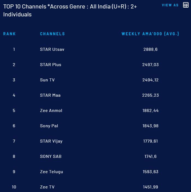Click rank number 5 in the table
Screen dimensions: 191x192
click(x=14, y=111)
